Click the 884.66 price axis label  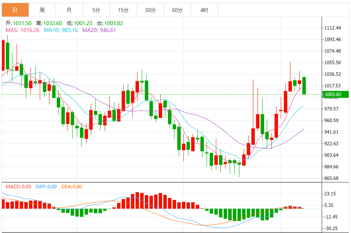(332, 167)
